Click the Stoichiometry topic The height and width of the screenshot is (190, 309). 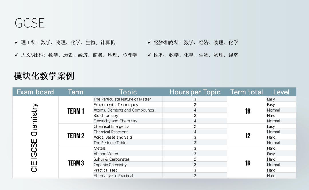[106, 116]
